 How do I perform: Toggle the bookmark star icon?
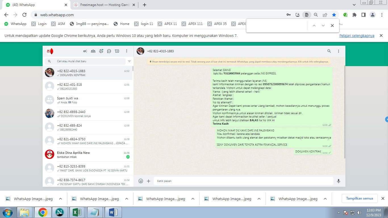334,15
